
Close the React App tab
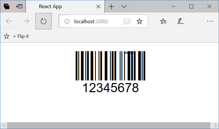click(x=98, y=6)
